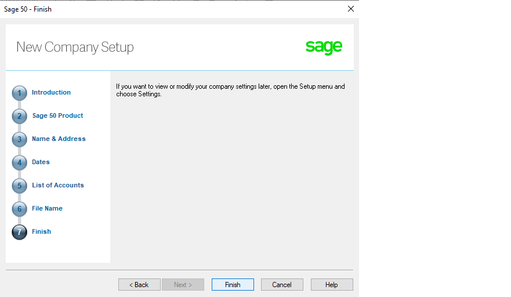This screenshot has height=297, width=511.
Task: Click the step 1 circle icon
Action: pos(19,93)
